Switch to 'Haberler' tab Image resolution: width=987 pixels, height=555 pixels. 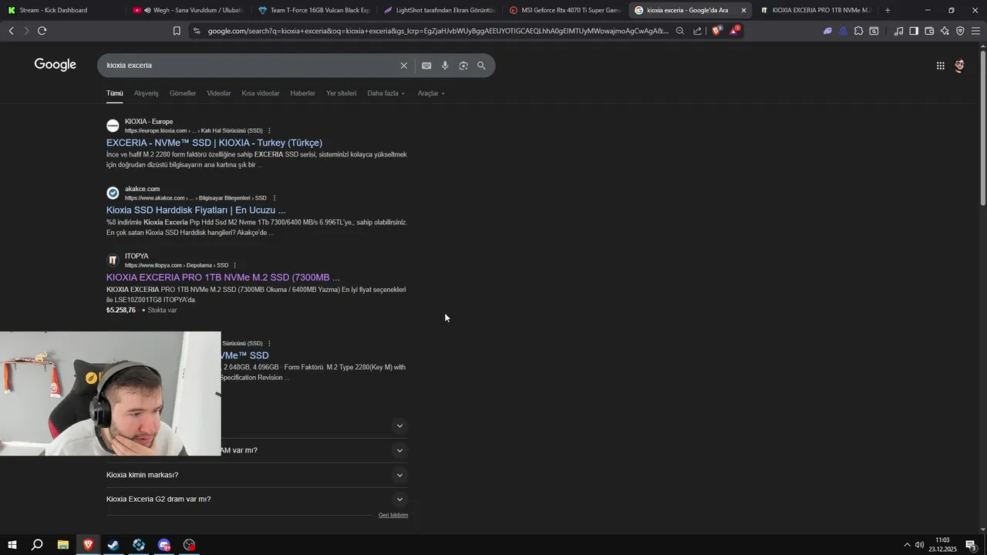[302, 93]
